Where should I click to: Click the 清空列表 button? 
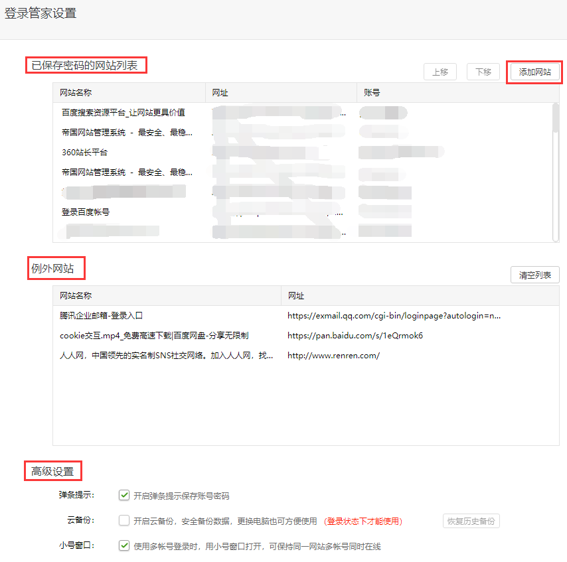[534, 274]
